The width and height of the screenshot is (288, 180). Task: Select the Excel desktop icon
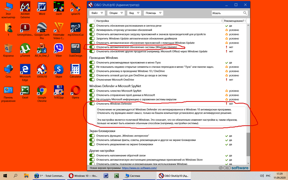coord(25,92)
